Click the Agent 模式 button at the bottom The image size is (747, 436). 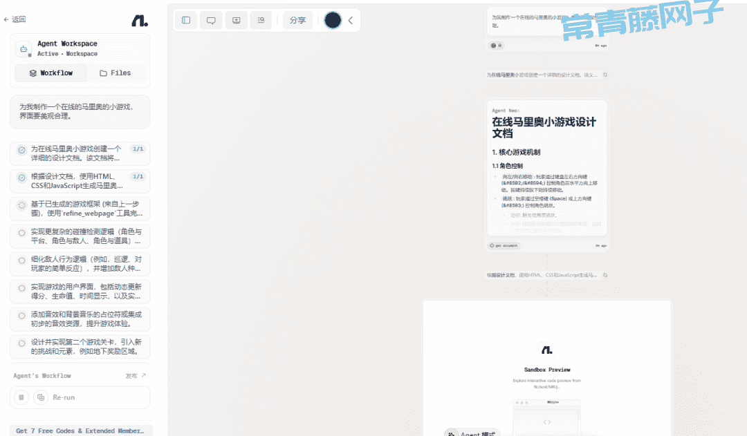point(472,433)
